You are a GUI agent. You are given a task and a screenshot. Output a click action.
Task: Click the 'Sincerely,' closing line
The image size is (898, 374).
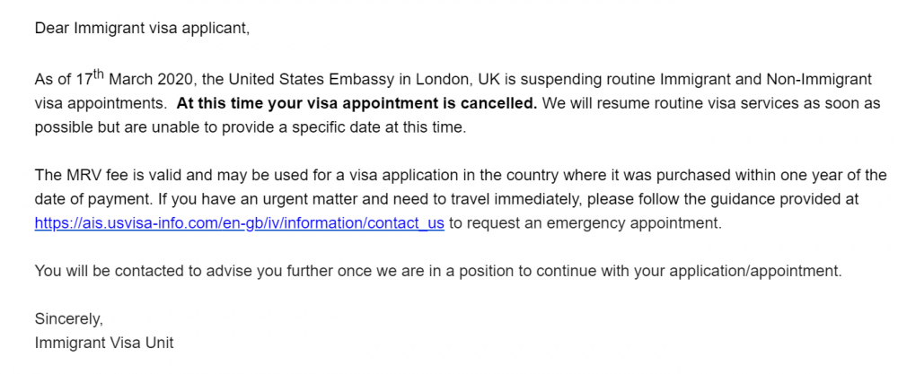click(x=69, y=319)
